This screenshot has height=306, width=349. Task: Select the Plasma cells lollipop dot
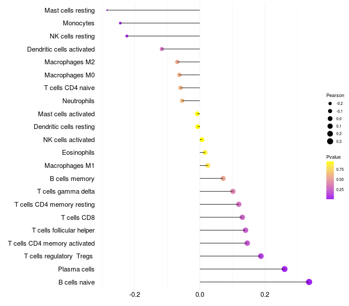(x=284, y=269)
